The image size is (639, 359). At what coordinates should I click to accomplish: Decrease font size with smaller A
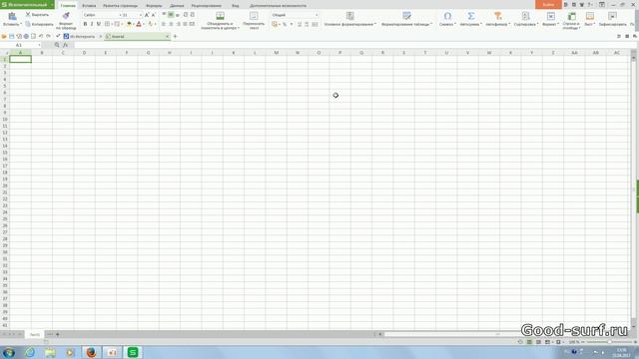(153, 15)
